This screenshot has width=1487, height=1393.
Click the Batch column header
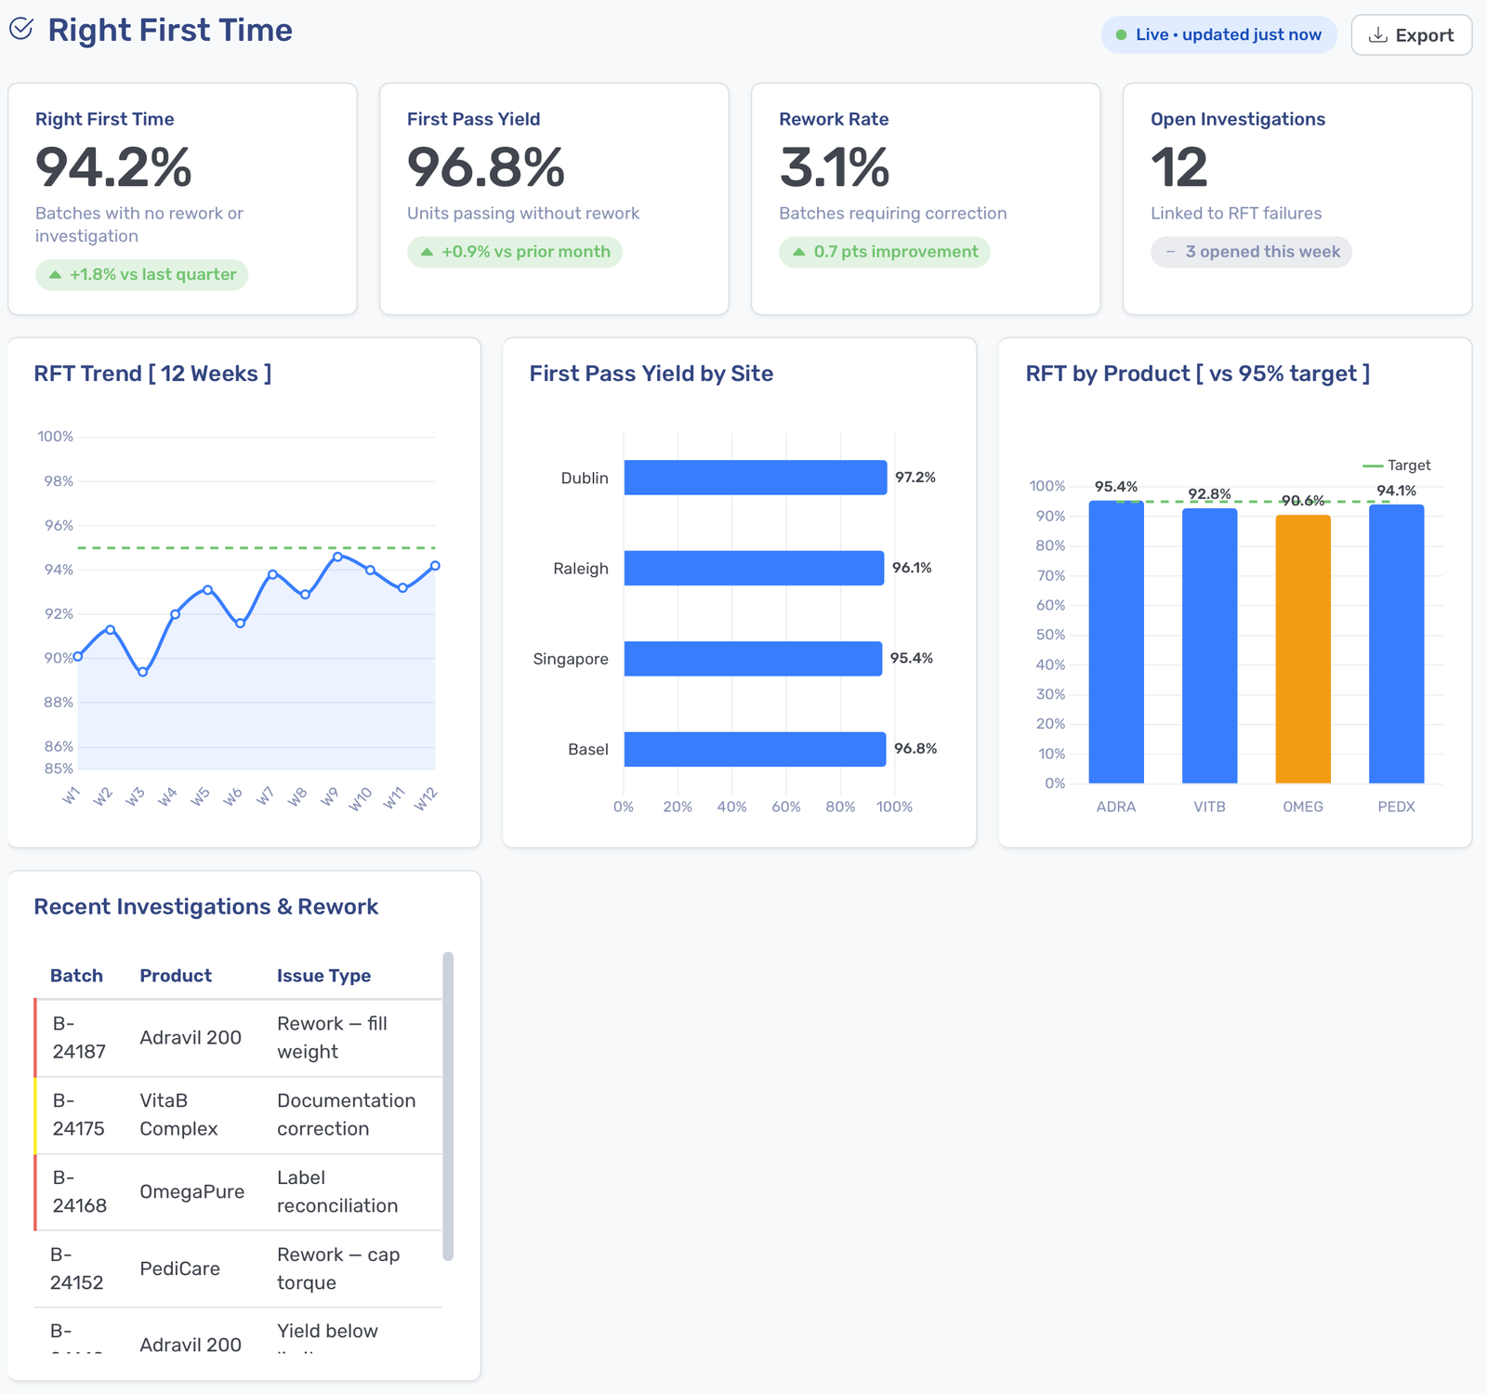[x=76, y=976]
